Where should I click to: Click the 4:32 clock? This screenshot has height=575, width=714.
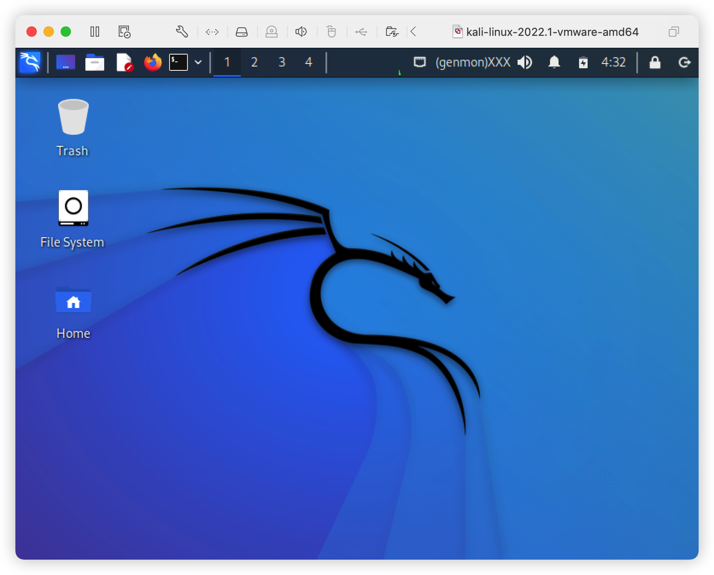[x=614, y=62]
